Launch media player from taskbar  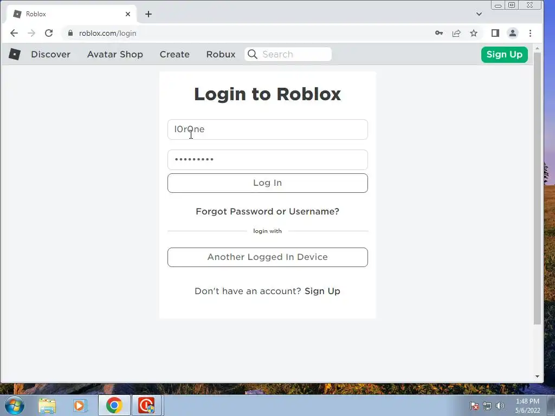[80, 405]
